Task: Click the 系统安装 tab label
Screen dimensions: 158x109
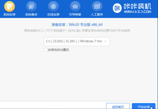Action: (9, 14)
